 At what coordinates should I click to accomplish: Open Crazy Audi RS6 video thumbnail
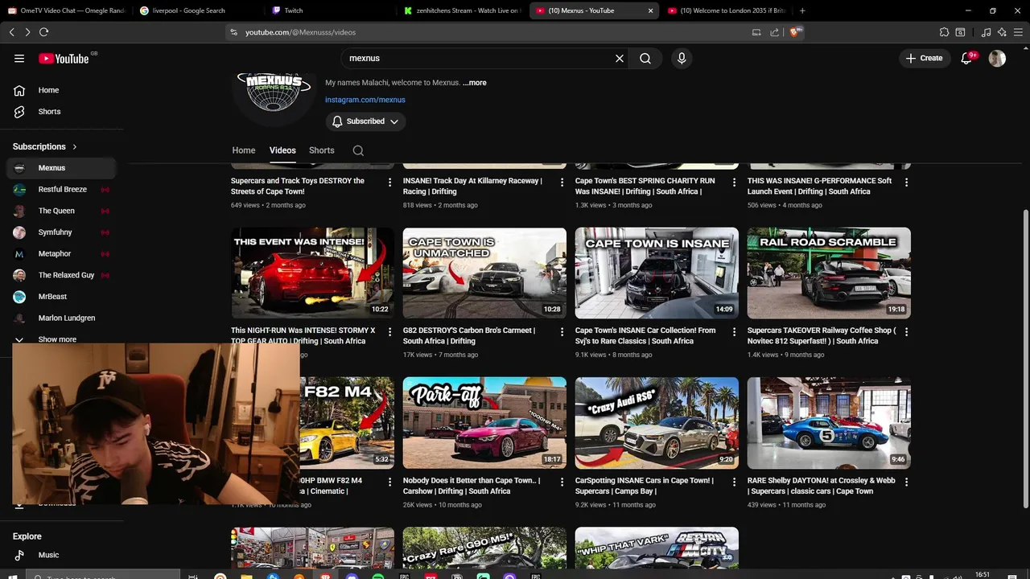[x=657, y=423]
